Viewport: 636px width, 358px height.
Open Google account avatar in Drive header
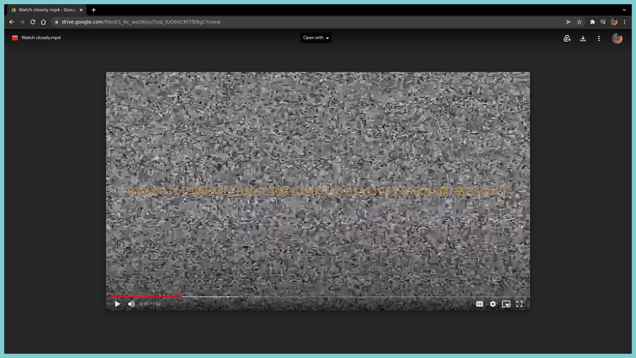coord(617,38)
